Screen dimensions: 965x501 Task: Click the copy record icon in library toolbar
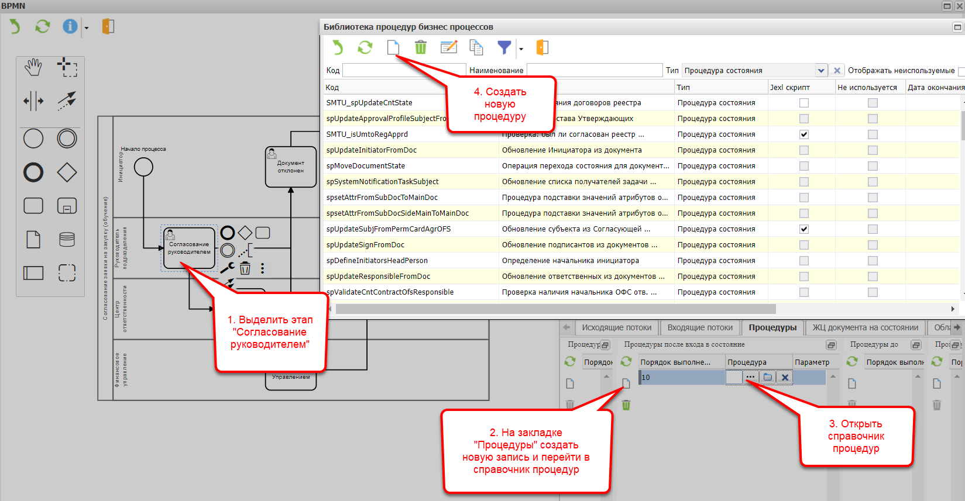click(x=476, y=47)
